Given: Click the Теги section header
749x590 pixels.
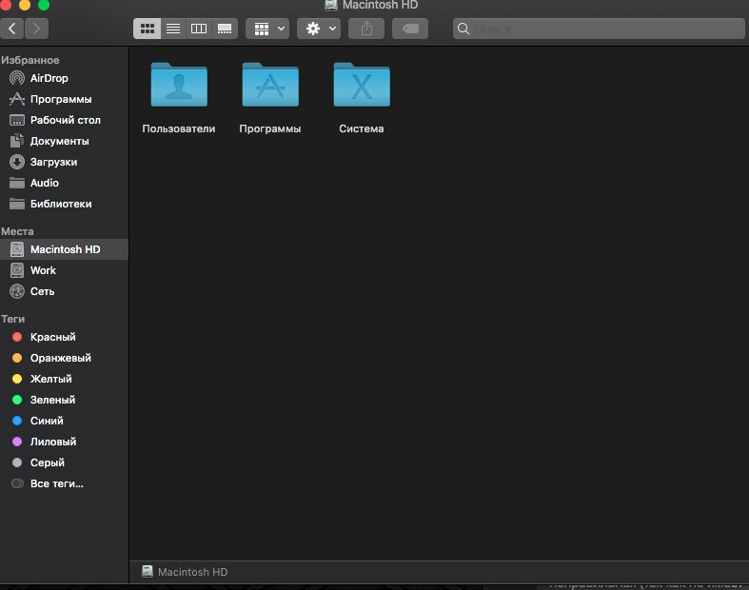Looking at the screenshot, I should 13,319.
